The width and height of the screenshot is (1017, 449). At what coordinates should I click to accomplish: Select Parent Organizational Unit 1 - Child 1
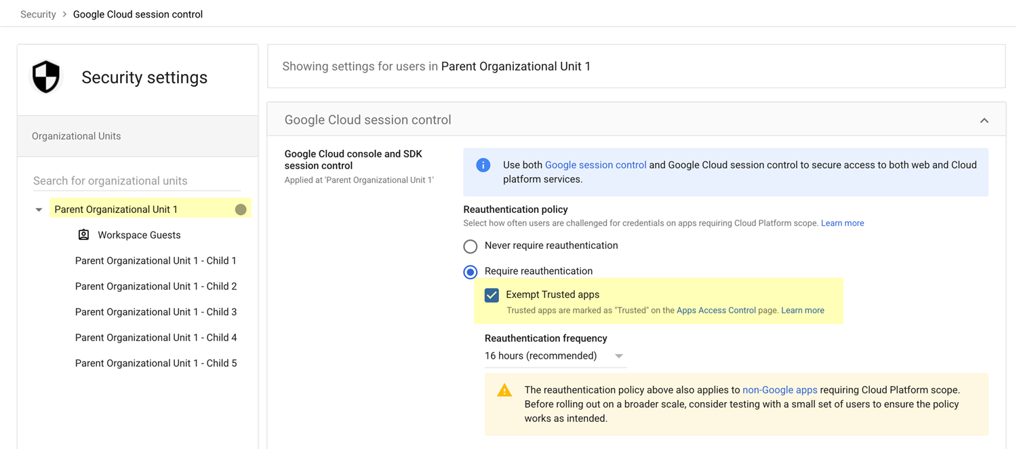[x=156, y=260]
